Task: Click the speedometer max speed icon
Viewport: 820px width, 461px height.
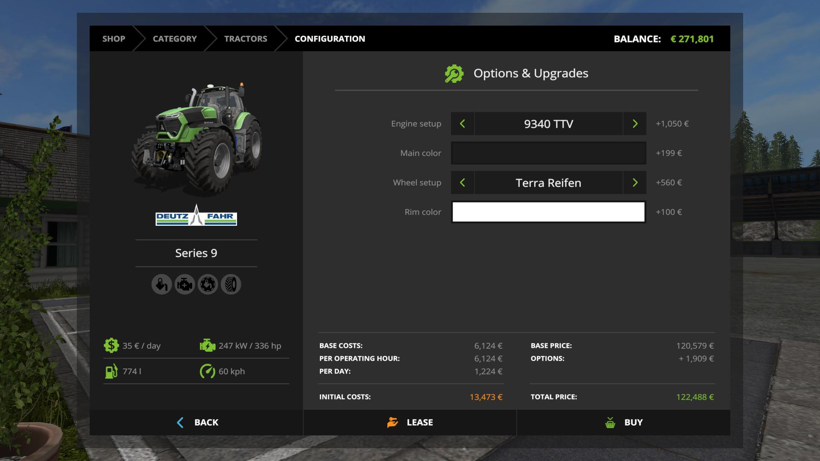Action: 208,371
